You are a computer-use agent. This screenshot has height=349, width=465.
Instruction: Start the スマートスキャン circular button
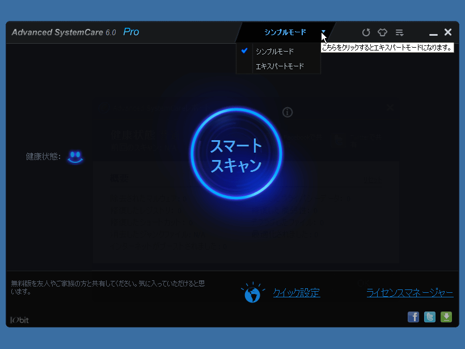236,153
